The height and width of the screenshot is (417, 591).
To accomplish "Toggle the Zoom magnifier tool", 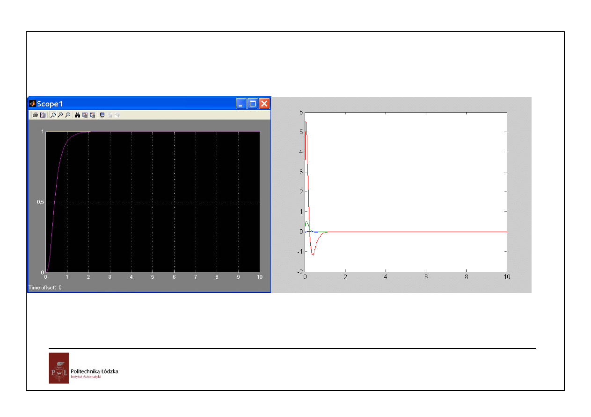I will (x=53, y=115).
